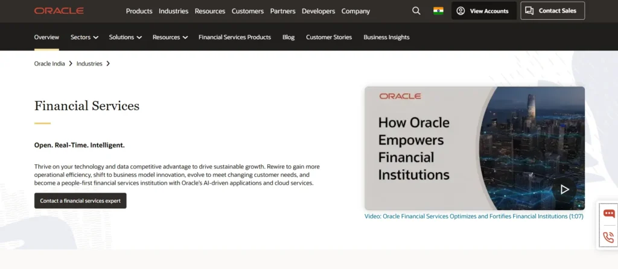Select the Overview tab
This screenshot has width=618, height=269.
point(46,37)
